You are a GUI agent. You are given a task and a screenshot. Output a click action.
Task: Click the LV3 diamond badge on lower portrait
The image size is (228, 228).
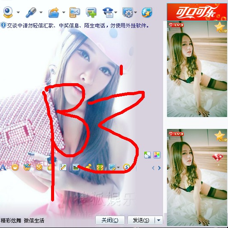pos(176,134)
